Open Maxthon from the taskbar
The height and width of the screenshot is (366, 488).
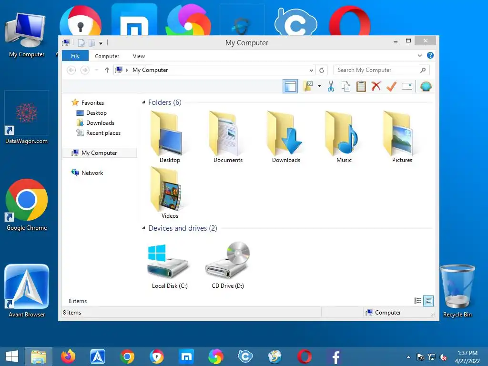[x=186, y=356]
